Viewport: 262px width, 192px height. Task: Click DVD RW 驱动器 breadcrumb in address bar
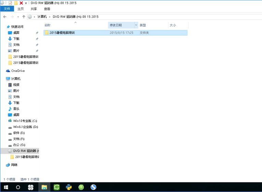point(76,17)
